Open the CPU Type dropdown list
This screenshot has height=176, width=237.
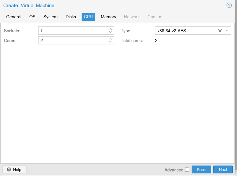coord(227,31)
